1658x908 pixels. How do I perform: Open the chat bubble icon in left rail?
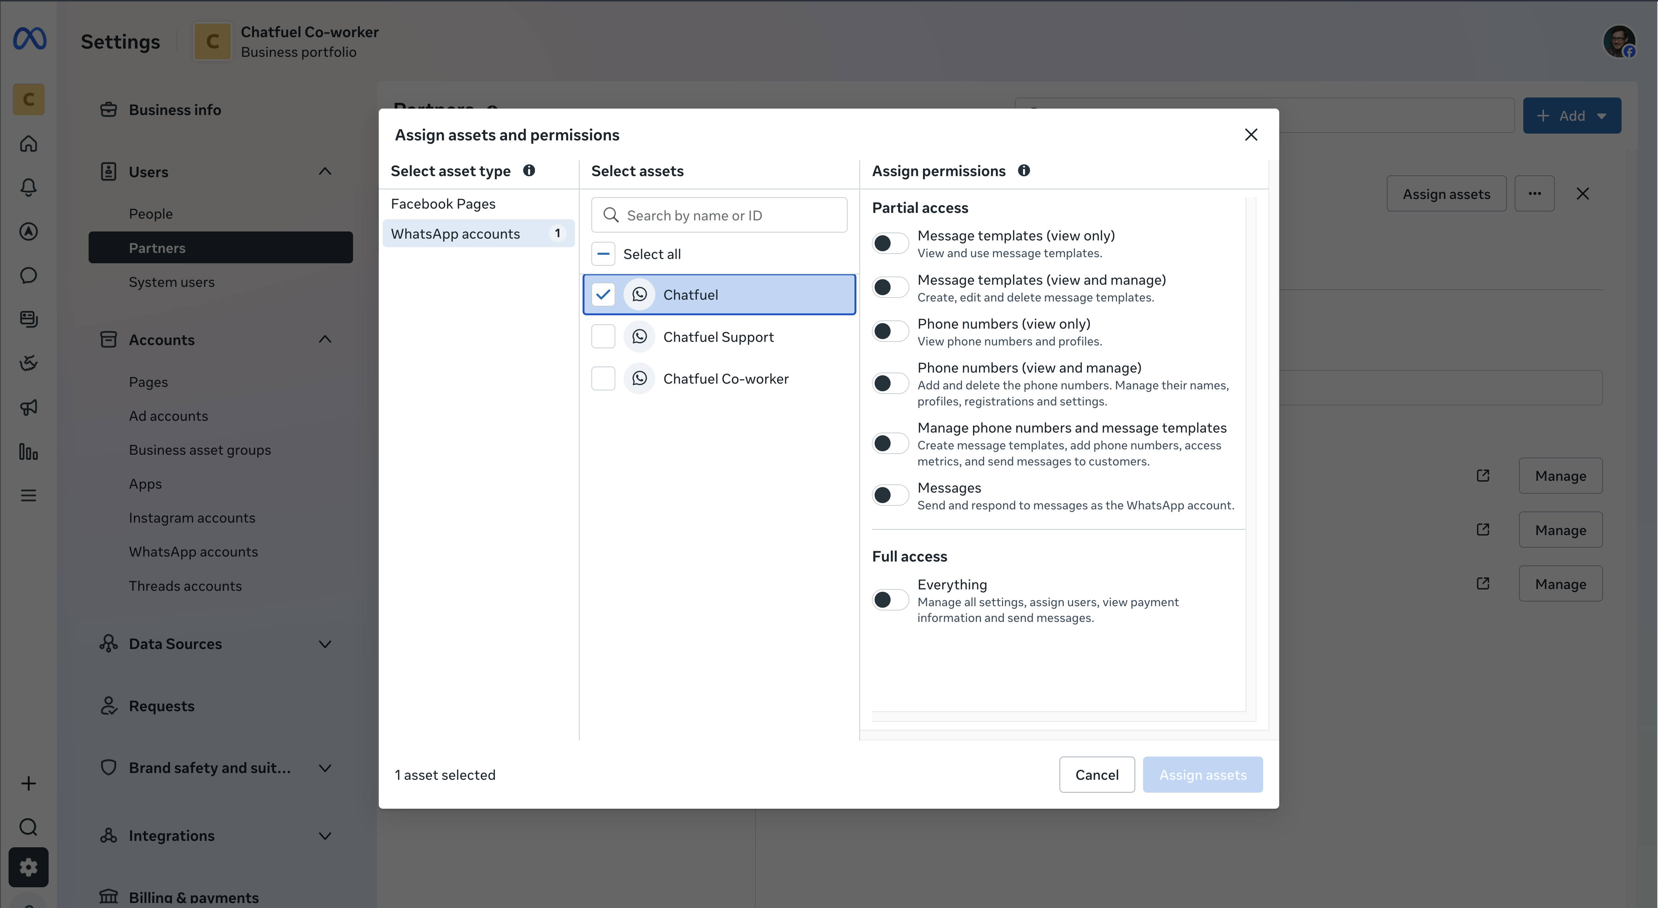point(28,275)
